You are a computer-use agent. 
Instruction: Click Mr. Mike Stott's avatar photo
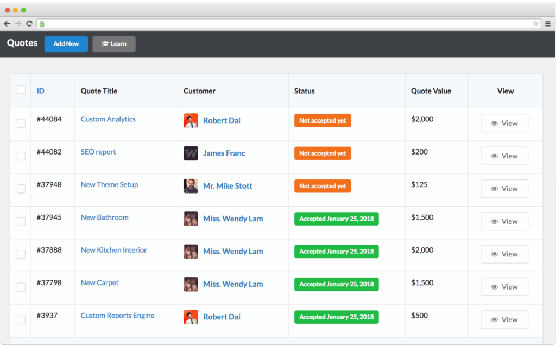click(x=191, y=186)
